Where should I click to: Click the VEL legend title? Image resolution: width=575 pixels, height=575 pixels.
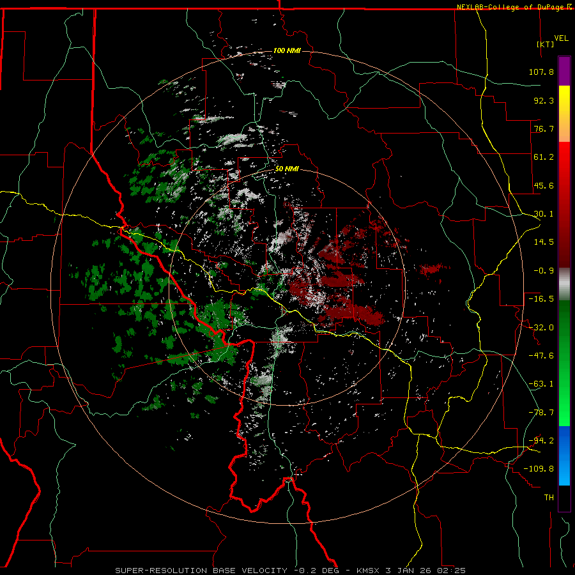(x=561, y=38)
